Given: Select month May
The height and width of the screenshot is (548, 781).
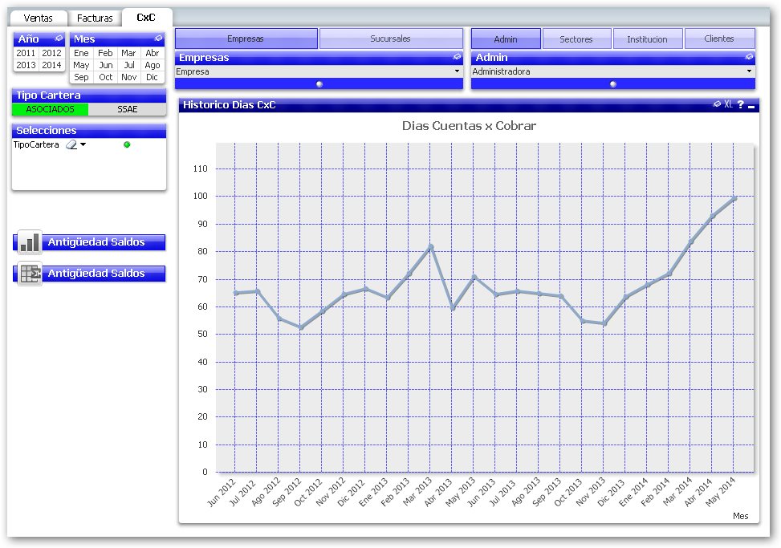Looking at the screenshot, I should (81, 65).
